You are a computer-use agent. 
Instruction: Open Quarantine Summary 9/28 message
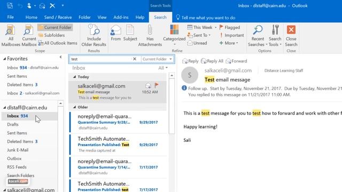click(x=118, y=122)
